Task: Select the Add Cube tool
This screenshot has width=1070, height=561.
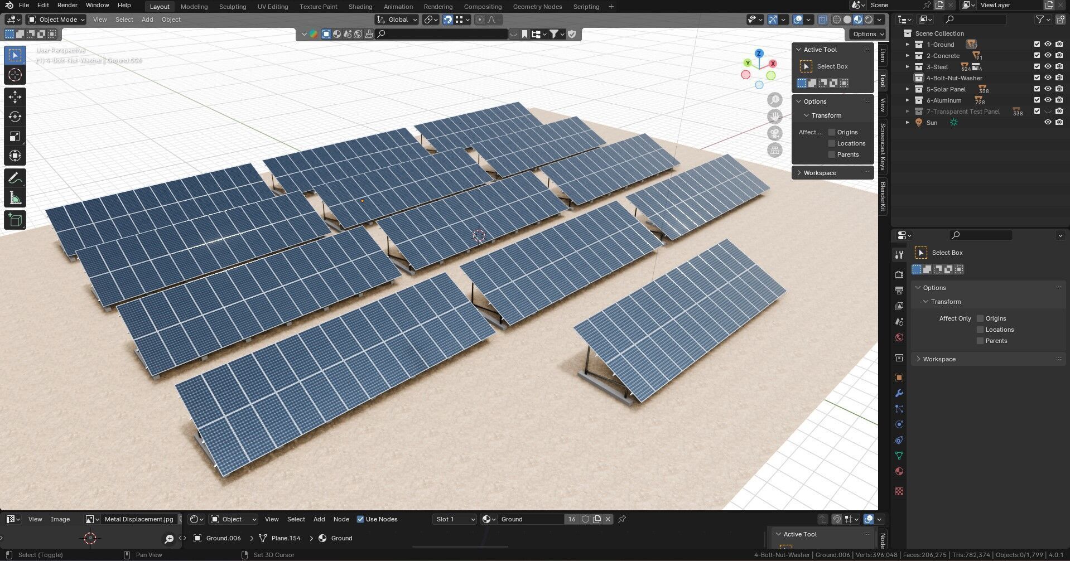Action: (15, 220)
